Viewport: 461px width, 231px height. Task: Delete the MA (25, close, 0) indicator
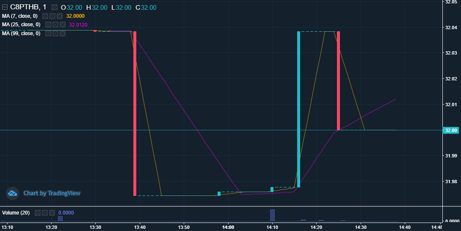tap(62, 25)
